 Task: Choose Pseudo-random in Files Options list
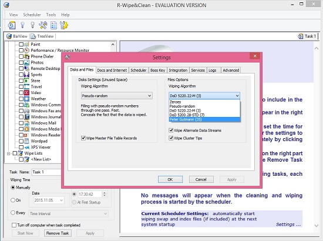pyautogui.click(x=204, y=106)
